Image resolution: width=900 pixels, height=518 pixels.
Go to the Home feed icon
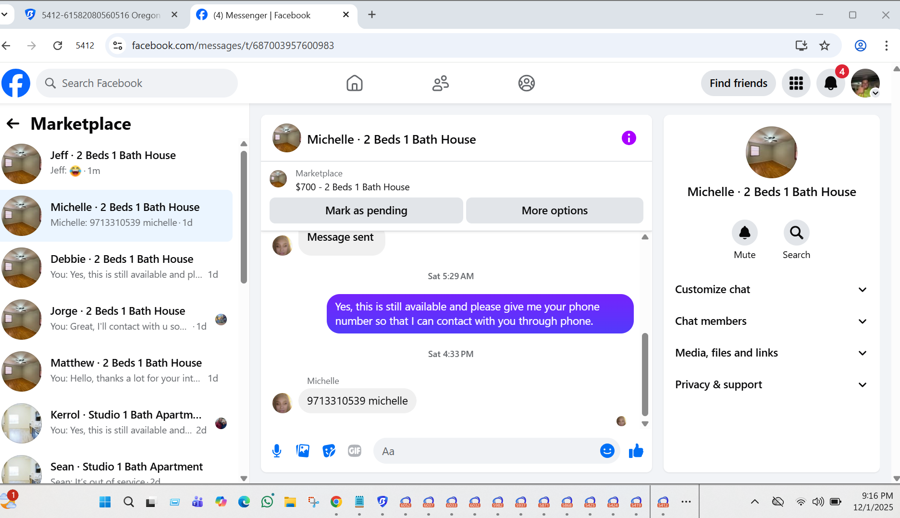355,83
